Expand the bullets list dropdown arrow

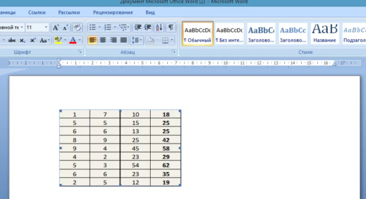100,28
